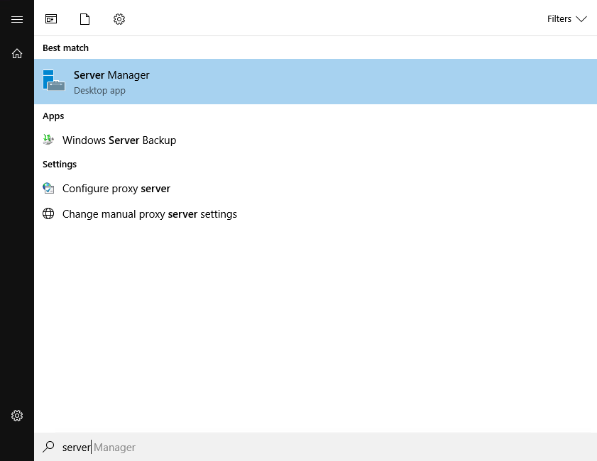Click Windows Server Backup icon

coord(48,140)
